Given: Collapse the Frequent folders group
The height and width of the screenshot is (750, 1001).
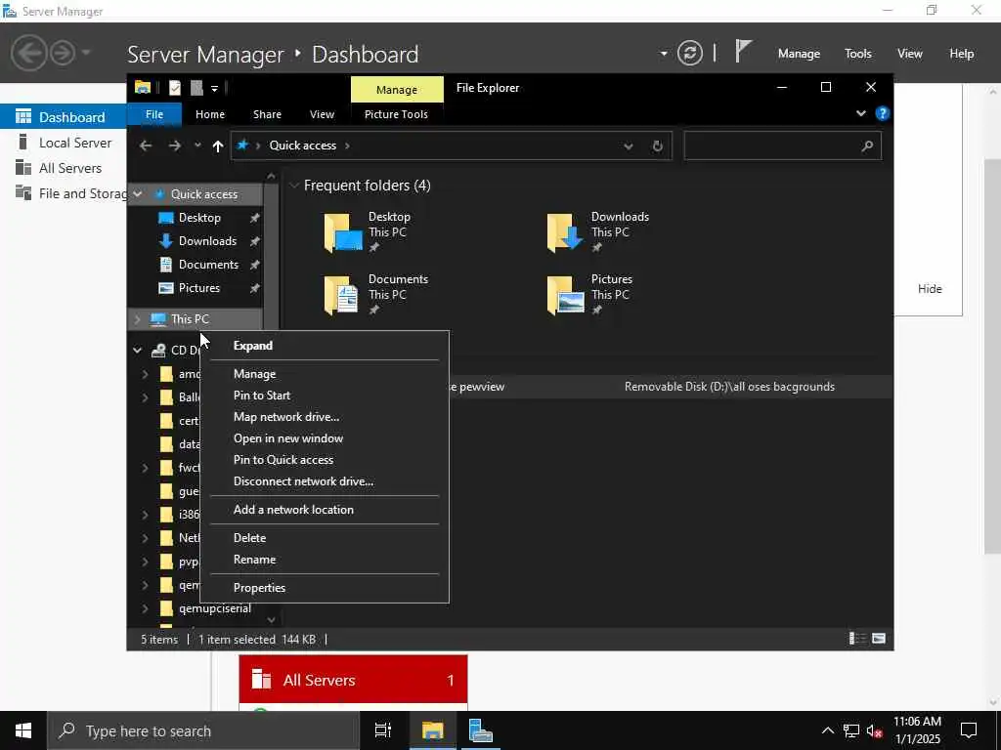Looking at the screenshot, I should (x=294, y=186).
